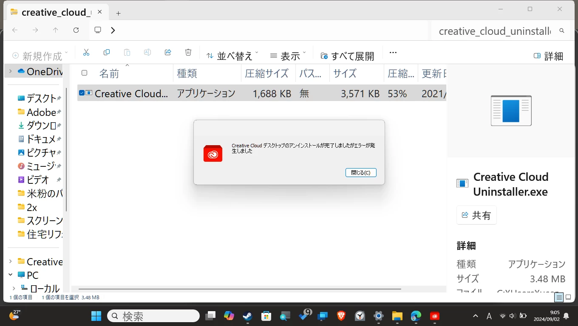Open the 新規作成 new item dropdown

40,56
